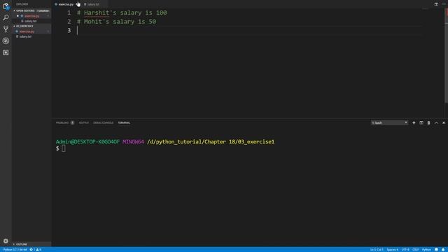Open the Debug Console panel tab
This screenshot has width=448, height=252.
tap(103, 122)
